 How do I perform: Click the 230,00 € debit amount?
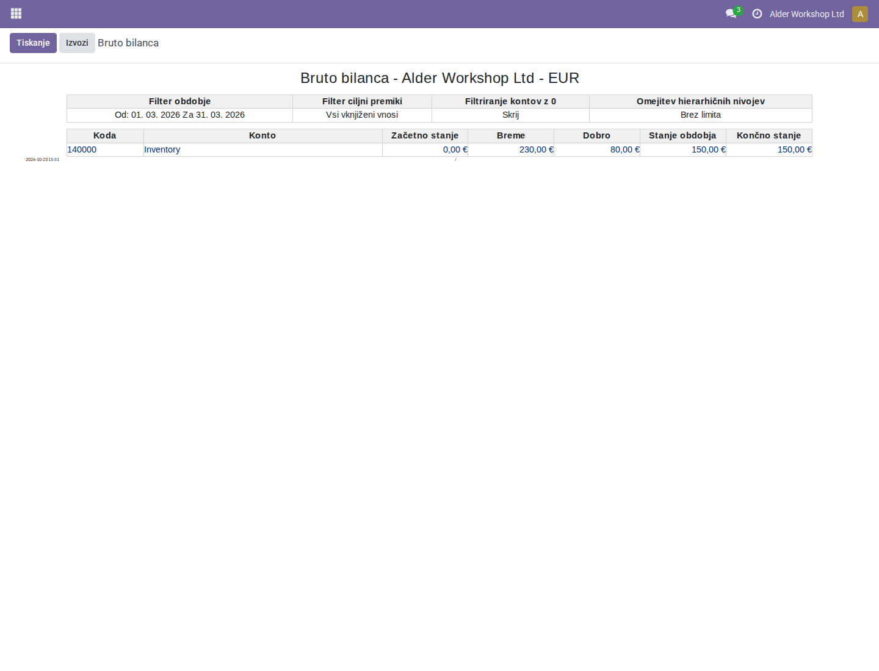pos(537,149)
